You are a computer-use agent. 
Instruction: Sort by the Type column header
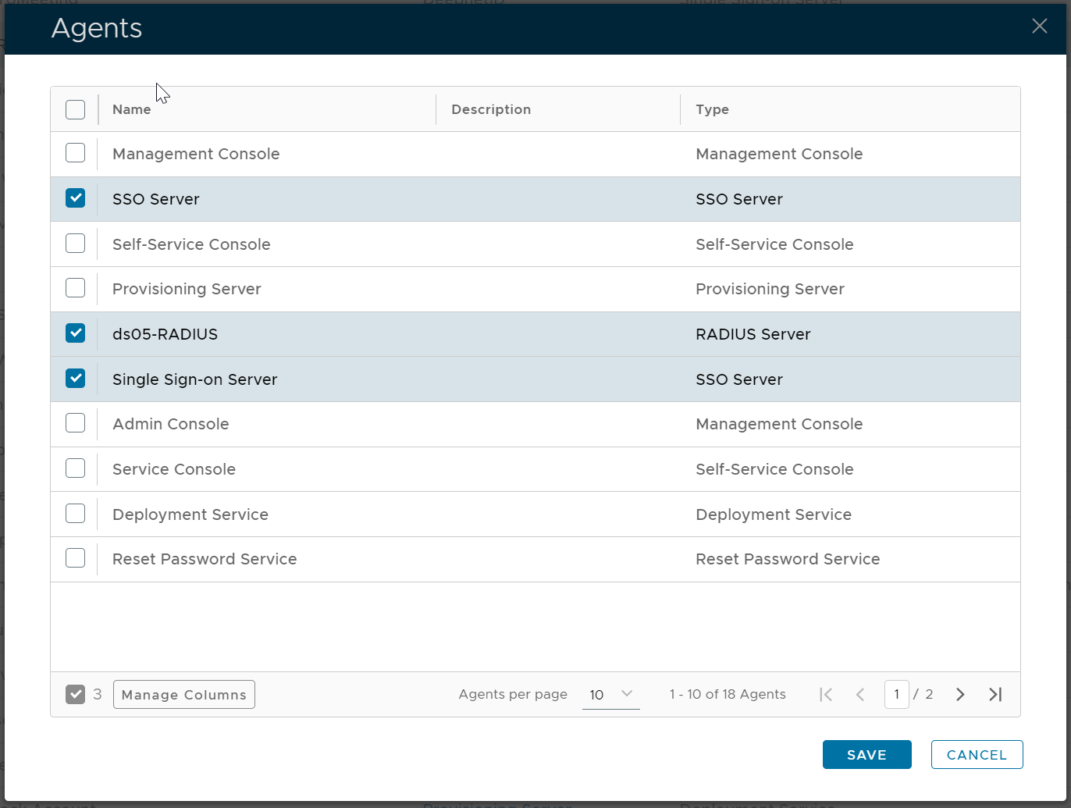712,109
